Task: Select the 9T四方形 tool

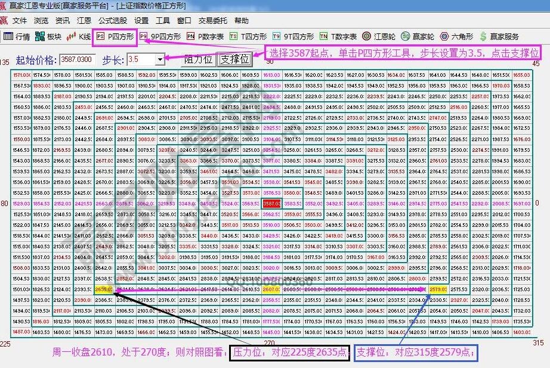Action: point(293,36)
